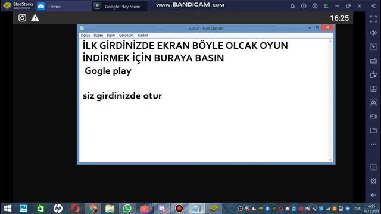Open the Dosya menu in Notepad
Screen dimensions: 381x214
pyautogui.click(x=85, y=36)
